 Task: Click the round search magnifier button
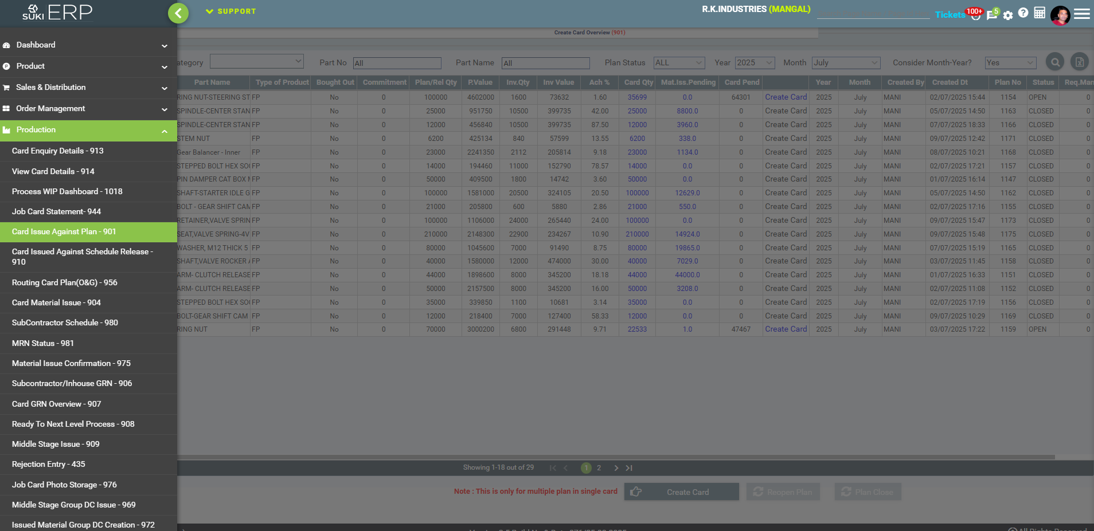[1055, 62]
